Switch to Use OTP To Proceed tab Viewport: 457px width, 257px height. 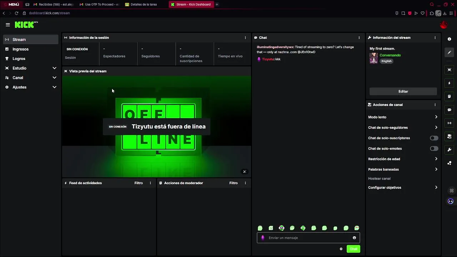100,4
